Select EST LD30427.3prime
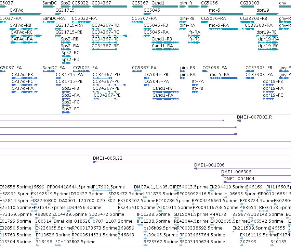The height and width of the screenshot is (247, 291). (70, 197)
